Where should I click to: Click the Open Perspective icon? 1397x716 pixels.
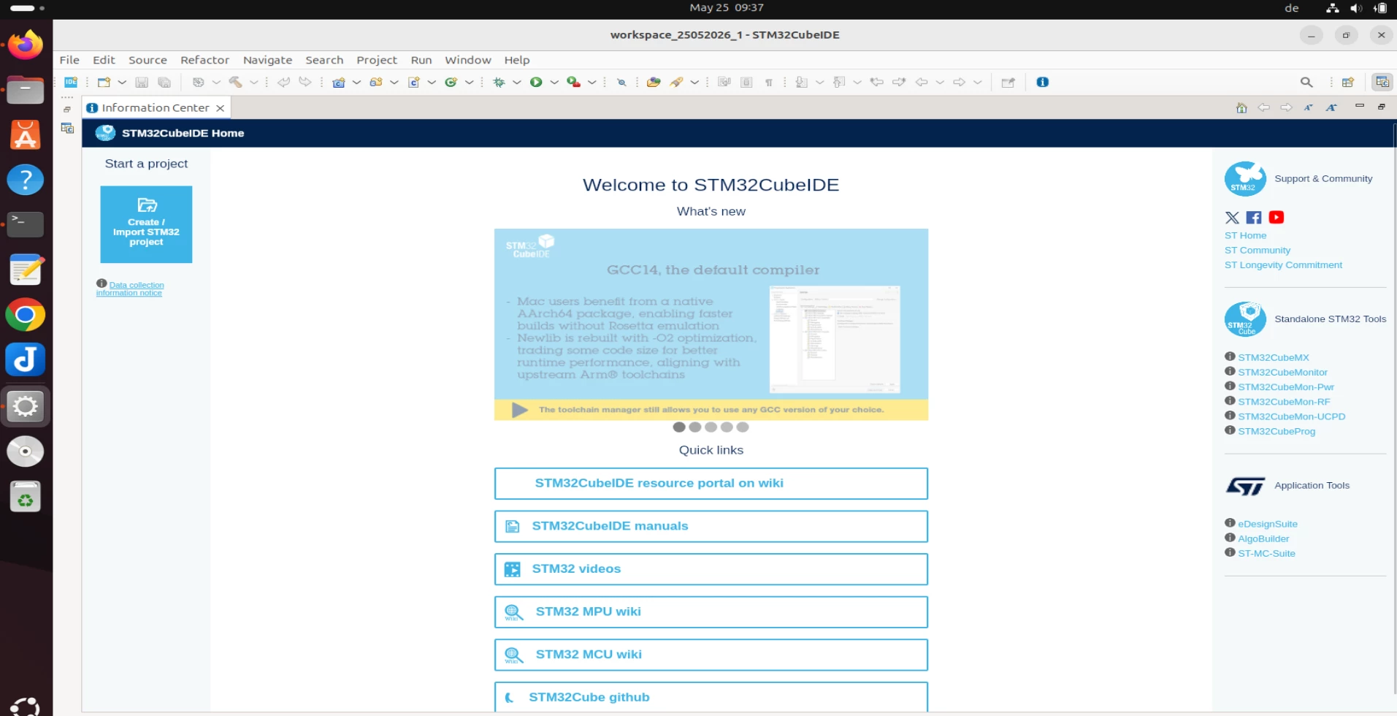tap(1348, 83)
